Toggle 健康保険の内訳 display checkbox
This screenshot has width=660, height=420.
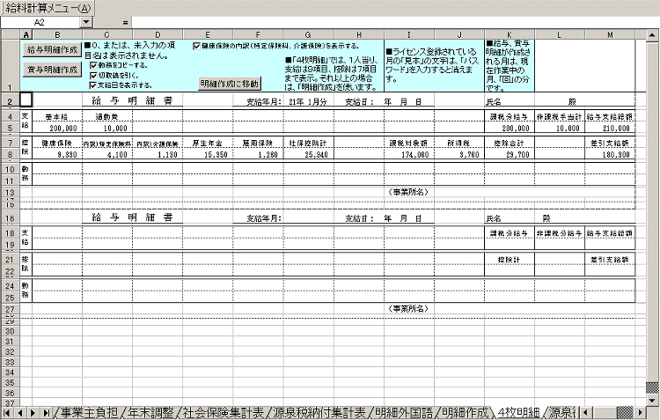click(196, 45)
